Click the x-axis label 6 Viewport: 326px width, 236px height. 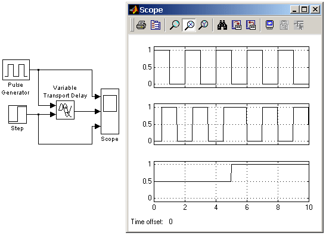(247, 207)
